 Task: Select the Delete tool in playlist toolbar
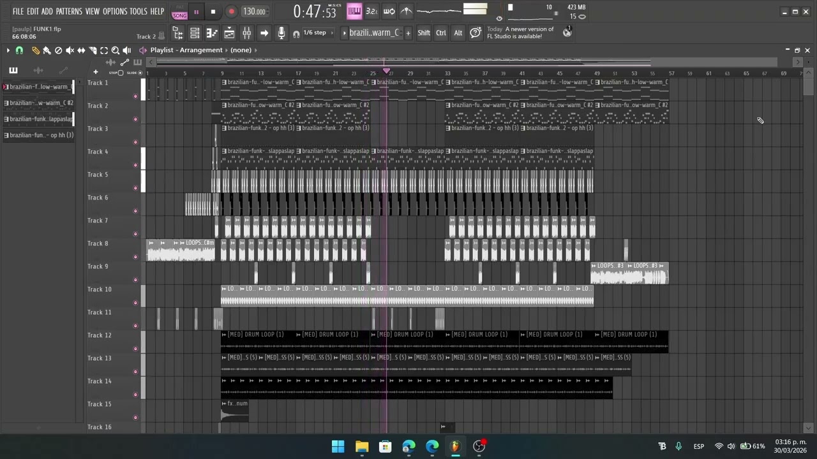click(x=58, y=50)
